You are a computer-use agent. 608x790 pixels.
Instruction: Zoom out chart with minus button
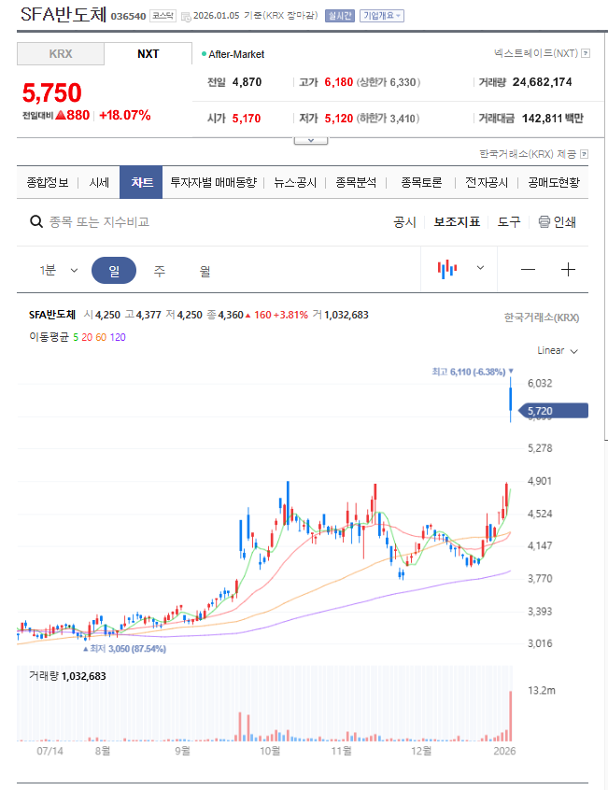point(528,270)
